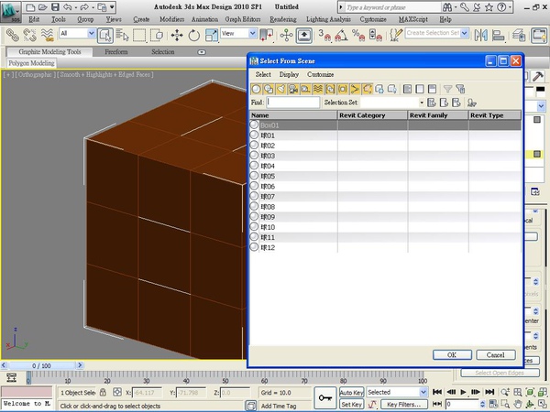This screenshot has width=550, height=412.
Task: Click the Edit Named Selection Sets icon
Action: (396, 35)
